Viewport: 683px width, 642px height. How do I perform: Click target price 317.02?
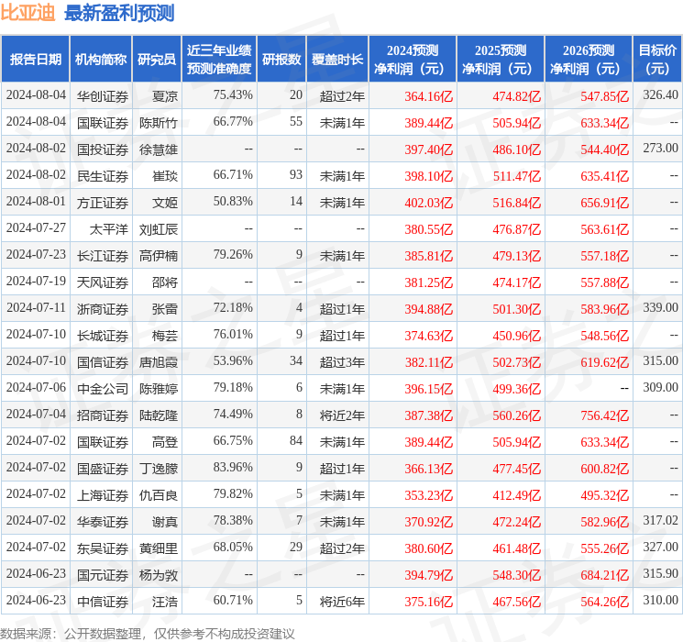click(660, 520)
